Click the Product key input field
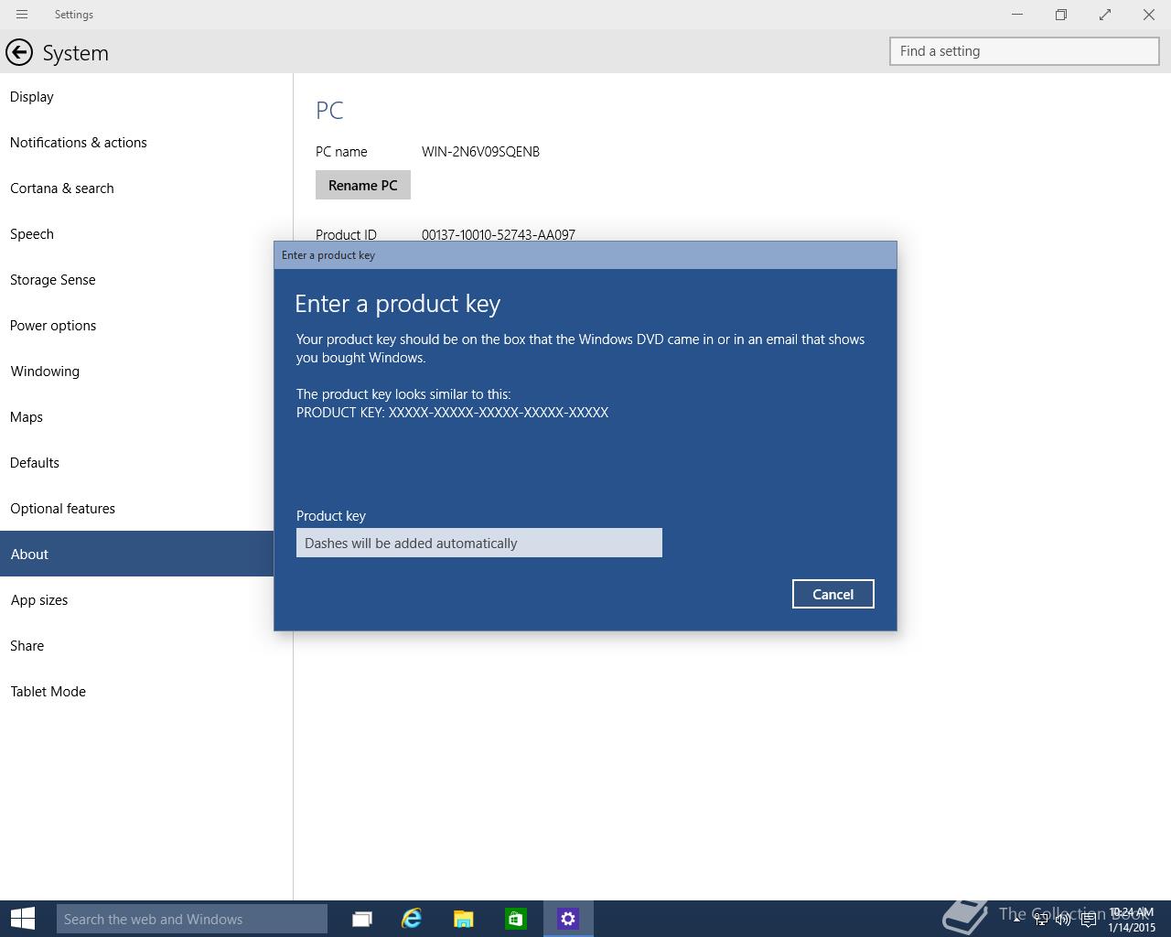 (479, 543)
